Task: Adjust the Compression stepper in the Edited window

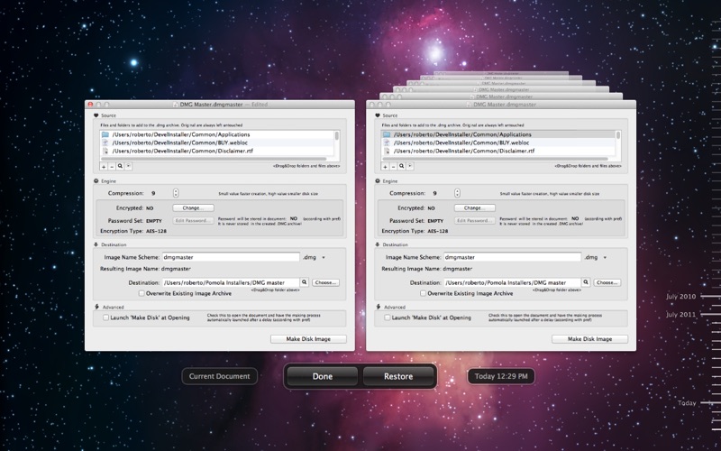Action: point(176,193)
